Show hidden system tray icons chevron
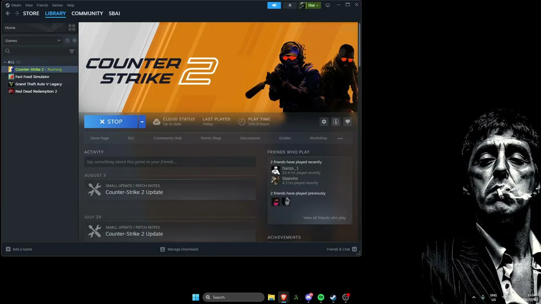Image resolution: width=541 pixels, height=304 pixels. 474,297
